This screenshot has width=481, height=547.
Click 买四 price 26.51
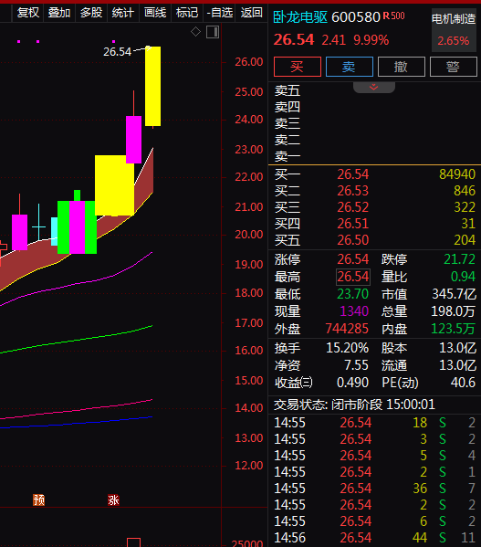[352, 223]
